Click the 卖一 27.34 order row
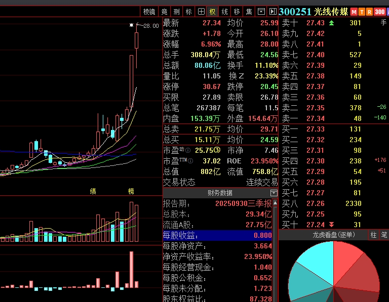The image size is (389, 302). (x=334, y=118)
